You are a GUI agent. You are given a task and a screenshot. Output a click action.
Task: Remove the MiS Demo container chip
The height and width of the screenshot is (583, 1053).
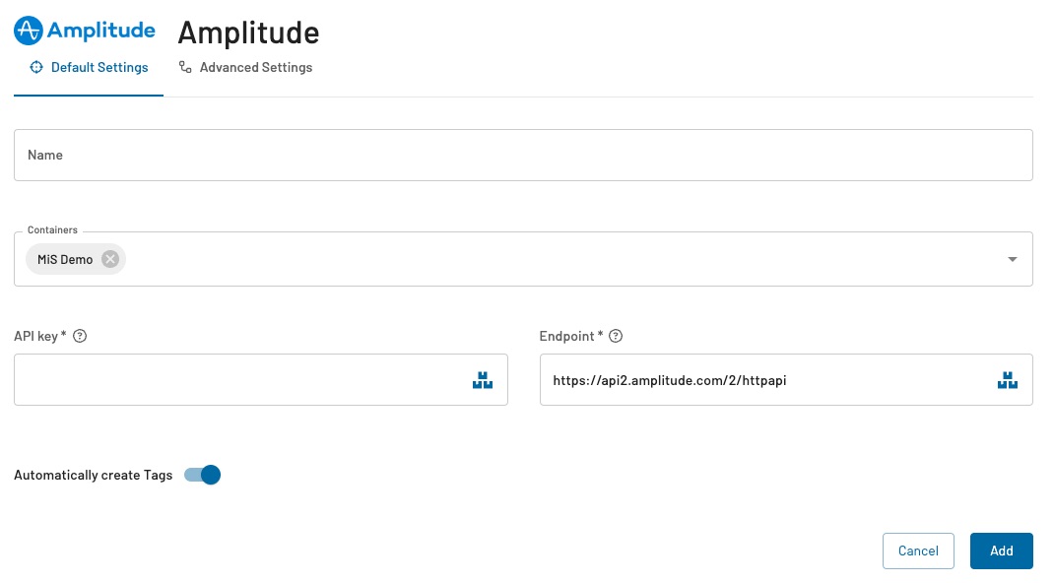[110, 259]
